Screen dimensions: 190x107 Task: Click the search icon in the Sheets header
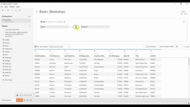coord(30,26)
